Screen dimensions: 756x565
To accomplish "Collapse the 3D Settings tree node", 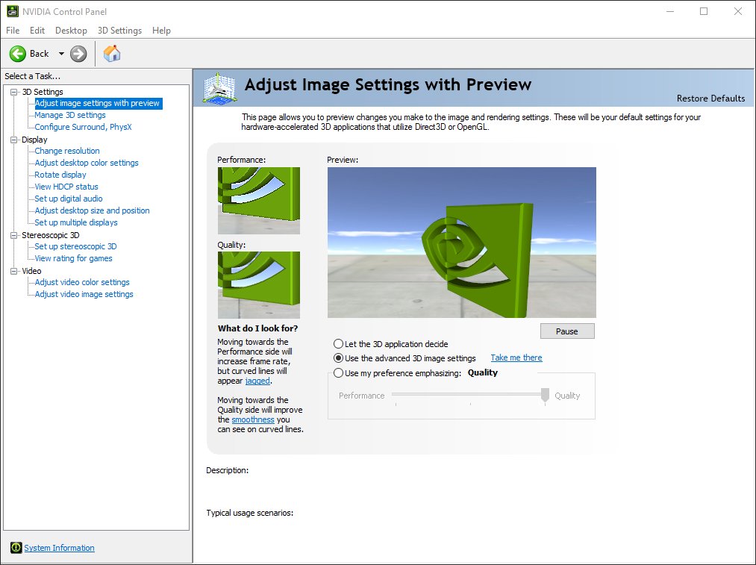I will [x=14, y=92].
